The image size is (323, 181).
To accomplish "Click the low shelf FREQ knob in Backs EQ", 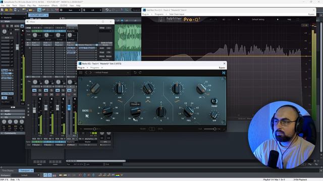I will (107, 112).
